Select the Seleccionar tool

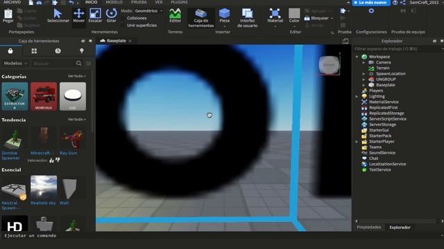coord(58,15)
